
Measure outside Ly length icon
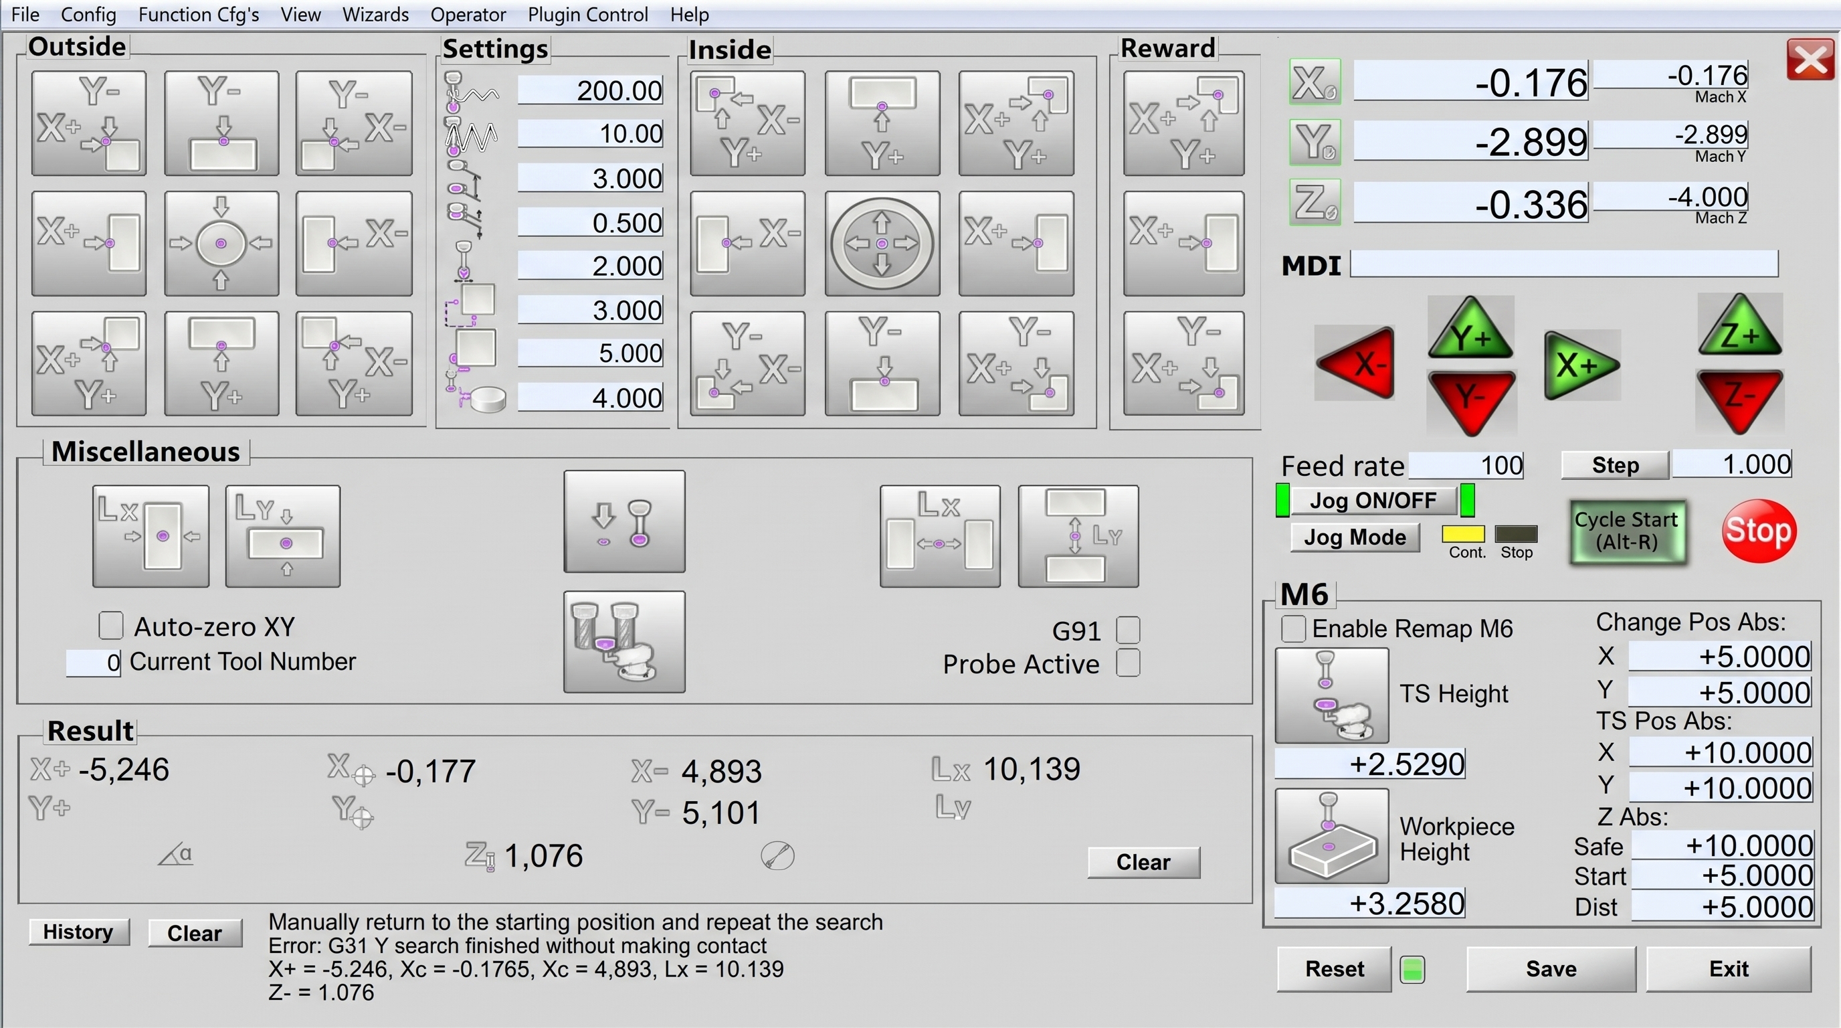point(283,536)
